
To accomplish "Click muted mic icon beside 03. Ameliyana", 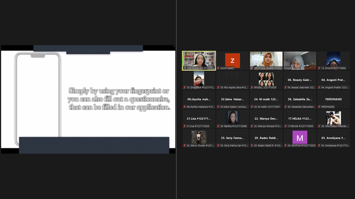I will [x=319, y=145].
